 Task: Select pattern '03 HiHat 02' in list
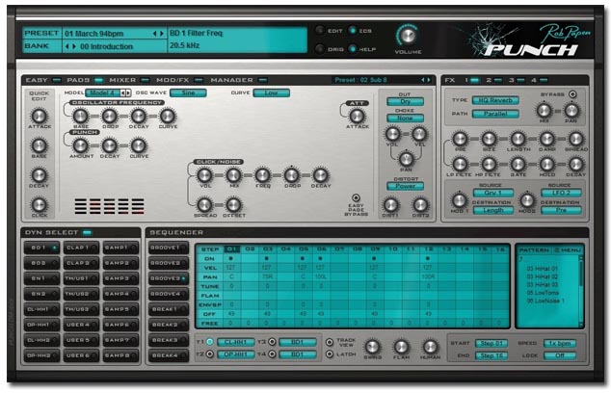(542, 277)
